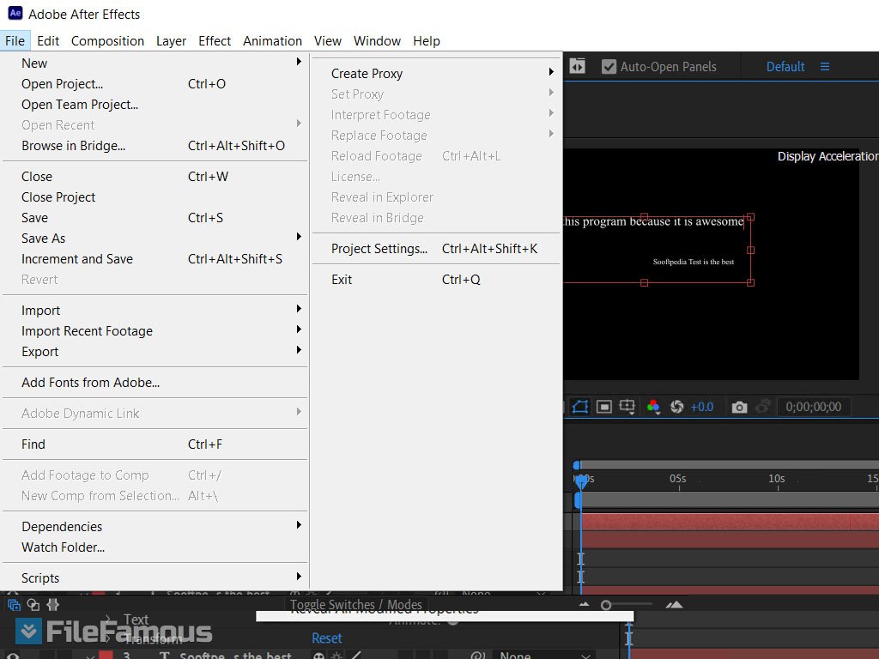Expand the Import Recent Footage submenu
Viewport: 879px width, 659px height.
(x=155, y=331)
